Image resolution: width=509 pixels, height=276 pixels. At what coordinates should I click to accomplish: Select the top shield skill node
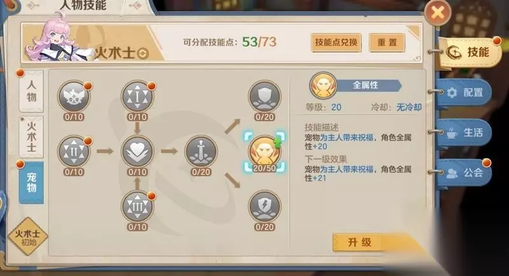[265, 97]
